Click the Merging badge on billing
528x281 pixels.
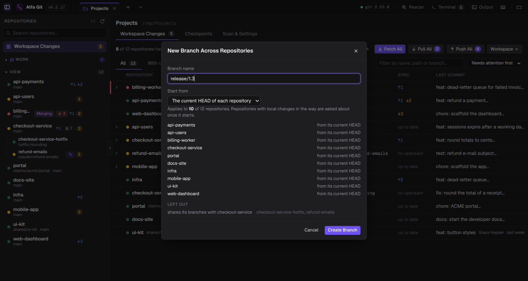[44, 114]
